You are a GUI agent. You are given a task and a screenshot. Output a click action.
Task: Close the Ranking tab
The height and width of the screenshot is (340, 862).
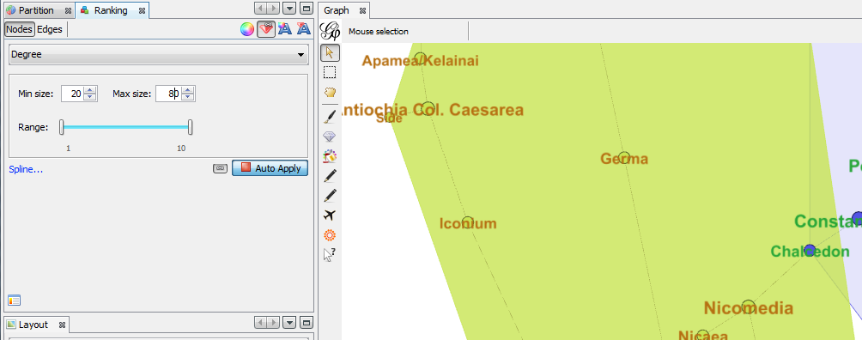(x=142, y=10)
